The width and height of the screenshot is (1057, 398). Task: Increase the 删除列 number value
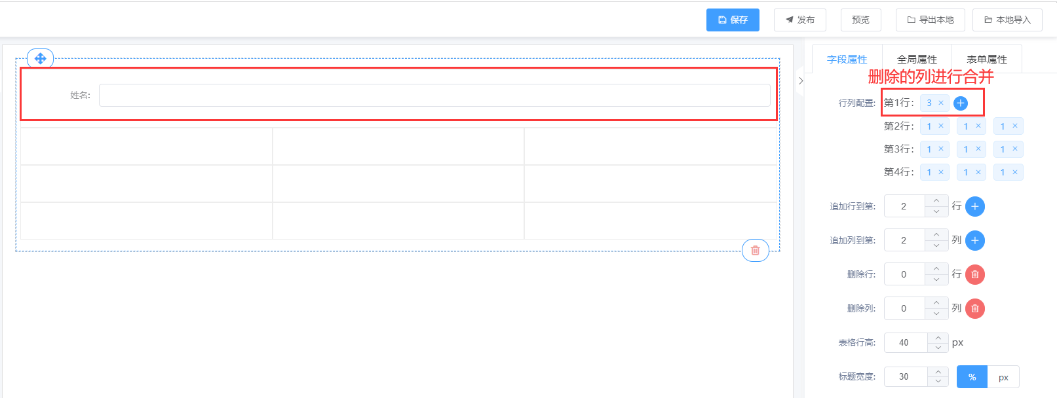(x=936, y=303)
